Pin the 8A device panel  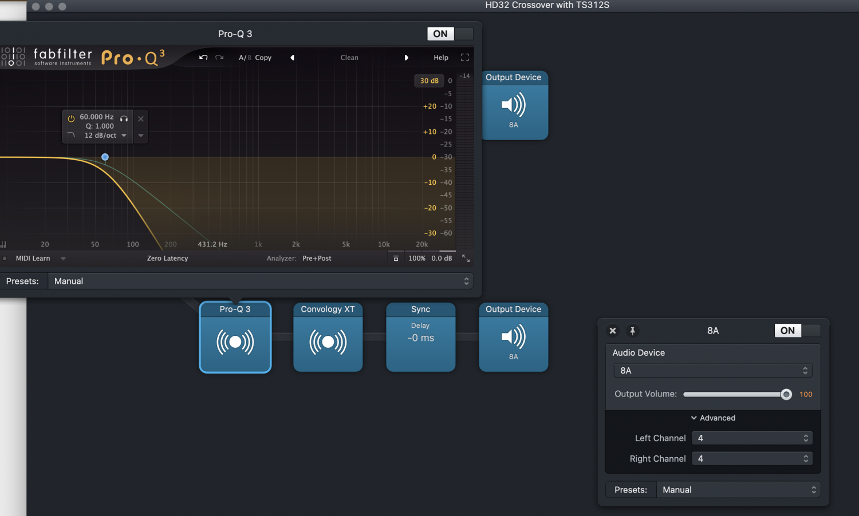click(632, 331)
